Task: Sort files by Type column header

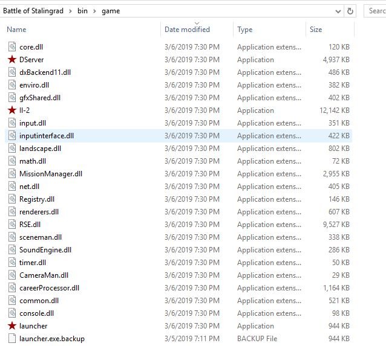Action: tap(245, 30)
